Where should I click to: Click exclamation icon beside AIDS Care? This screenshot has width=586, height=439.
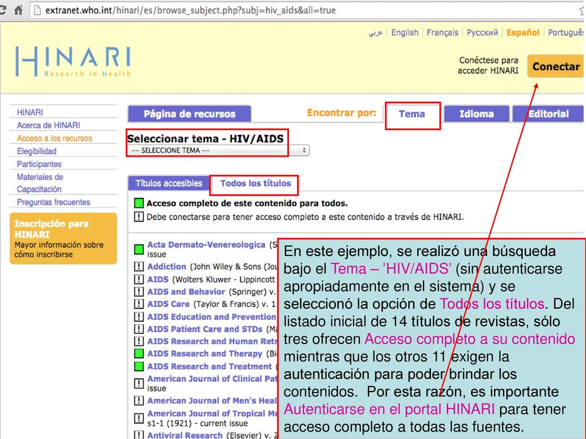[138, 304]
